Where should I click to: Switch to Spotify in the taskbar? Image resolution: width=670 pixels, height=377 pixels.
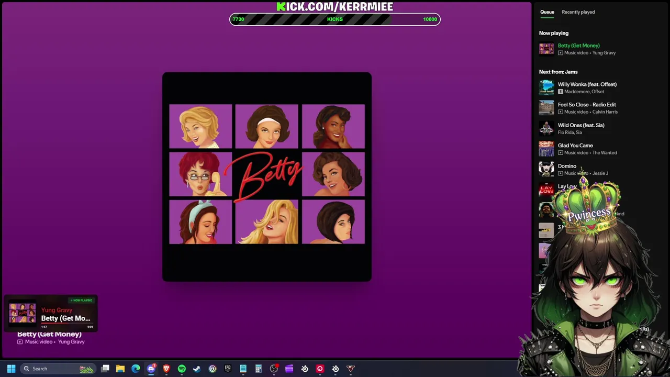point(182,369)
